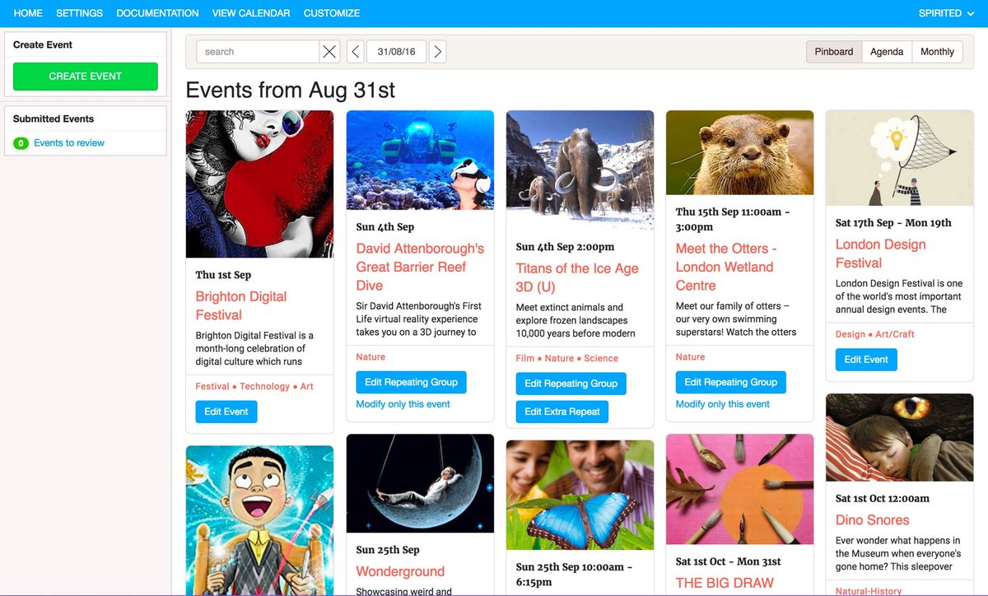Focus the search input field
988x596 pixels.
[x=258, y=52]
